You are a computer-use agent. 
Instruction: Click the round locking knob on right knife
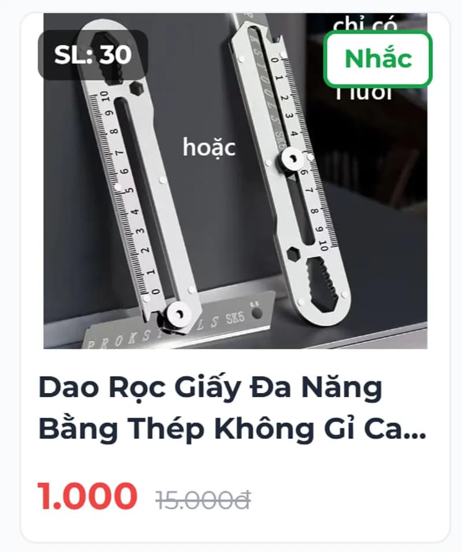[293, 160]
